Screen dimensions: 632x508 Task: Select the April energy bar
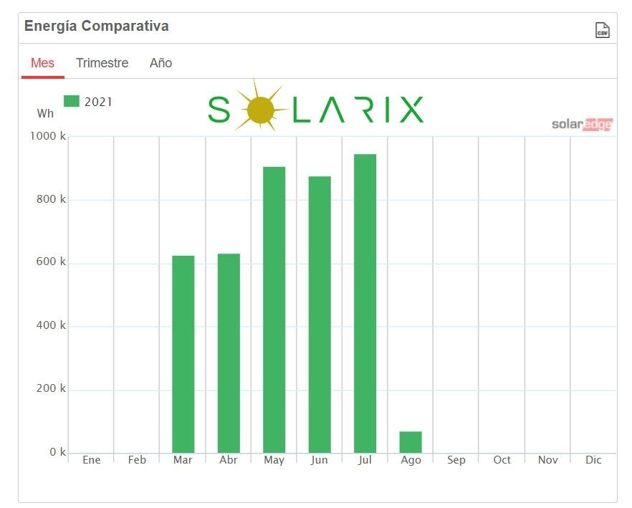coord(229,353)
